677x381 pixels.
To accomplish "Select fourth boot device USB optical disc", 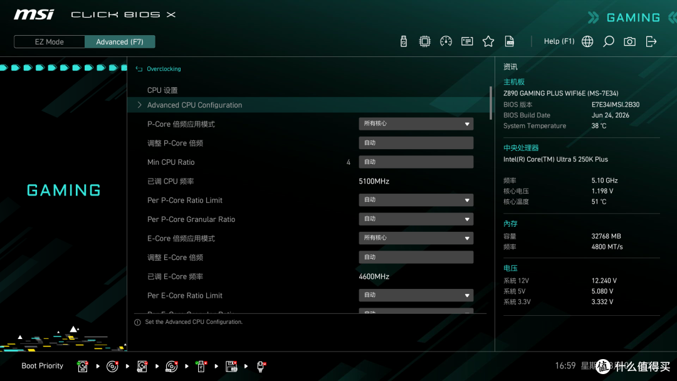I will coord(171,367).
